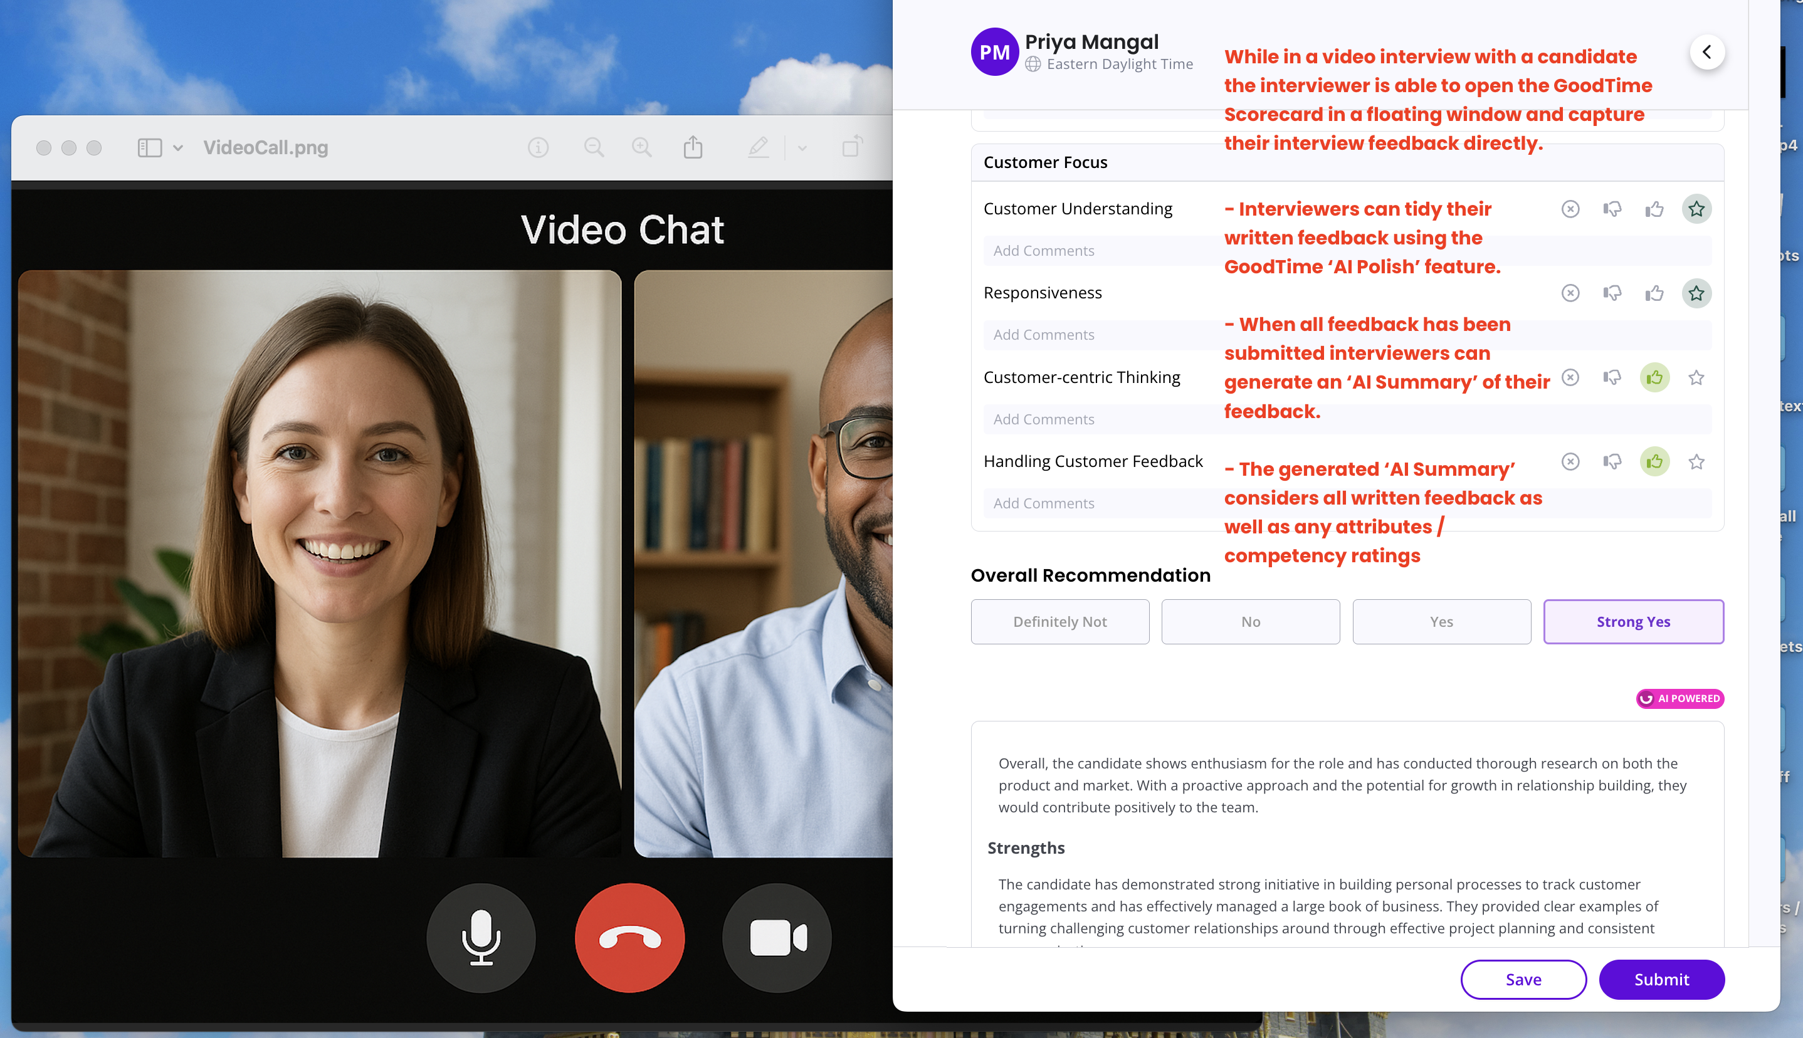Image resolution: width=1803 pixels, height=1038 pixels.
Task: Click the zoom out magnifier in Preview
Action: click(x=593, y=147)
